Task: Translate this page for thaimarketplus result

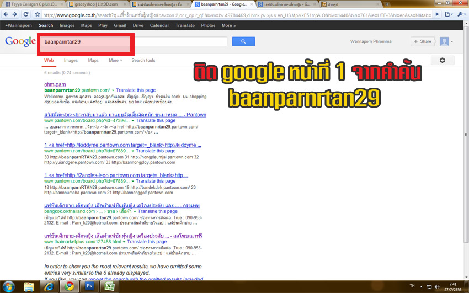Action: [147, 242]
